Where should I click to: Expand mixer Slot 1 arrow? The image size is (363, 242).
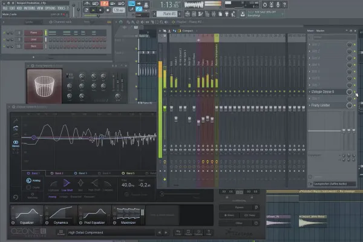pos(310,44)
